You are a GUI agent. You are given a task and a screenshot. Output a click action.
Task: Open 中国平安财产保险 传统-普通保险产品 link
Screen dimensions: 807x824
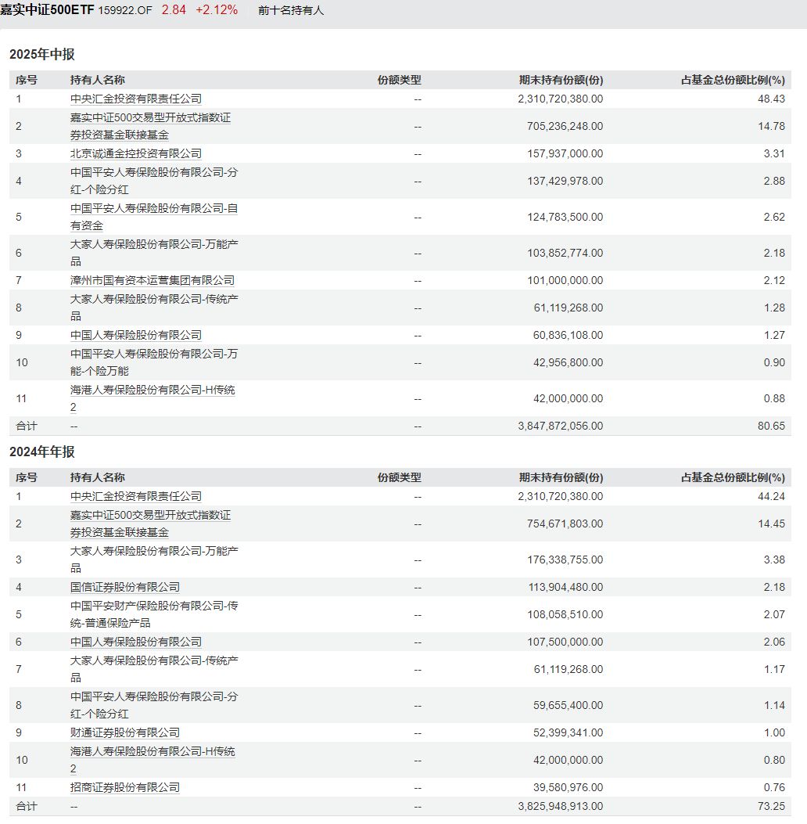tap(153, 614)
